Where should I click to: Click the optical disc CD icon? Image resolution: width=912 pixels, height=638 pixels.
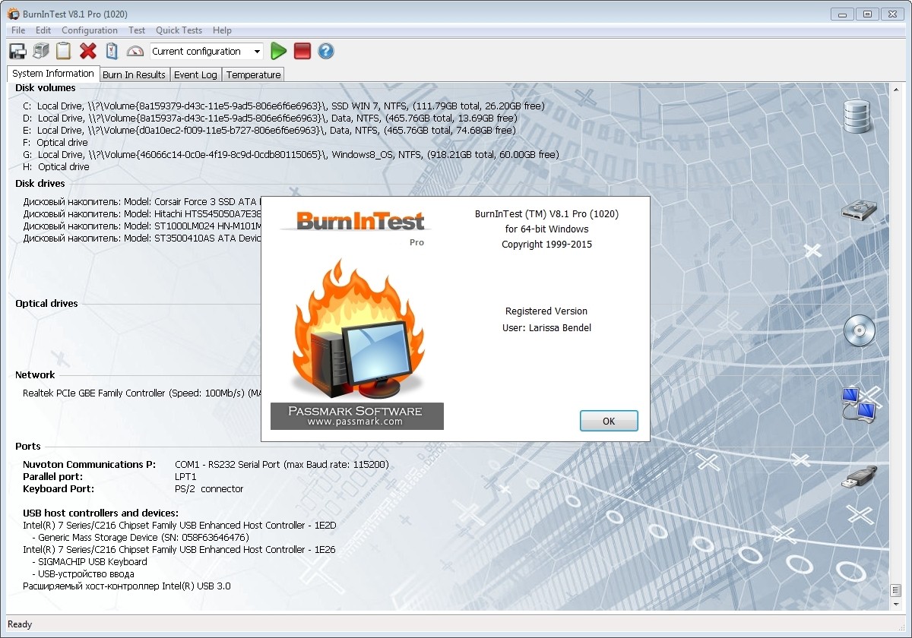coord(860,330)
